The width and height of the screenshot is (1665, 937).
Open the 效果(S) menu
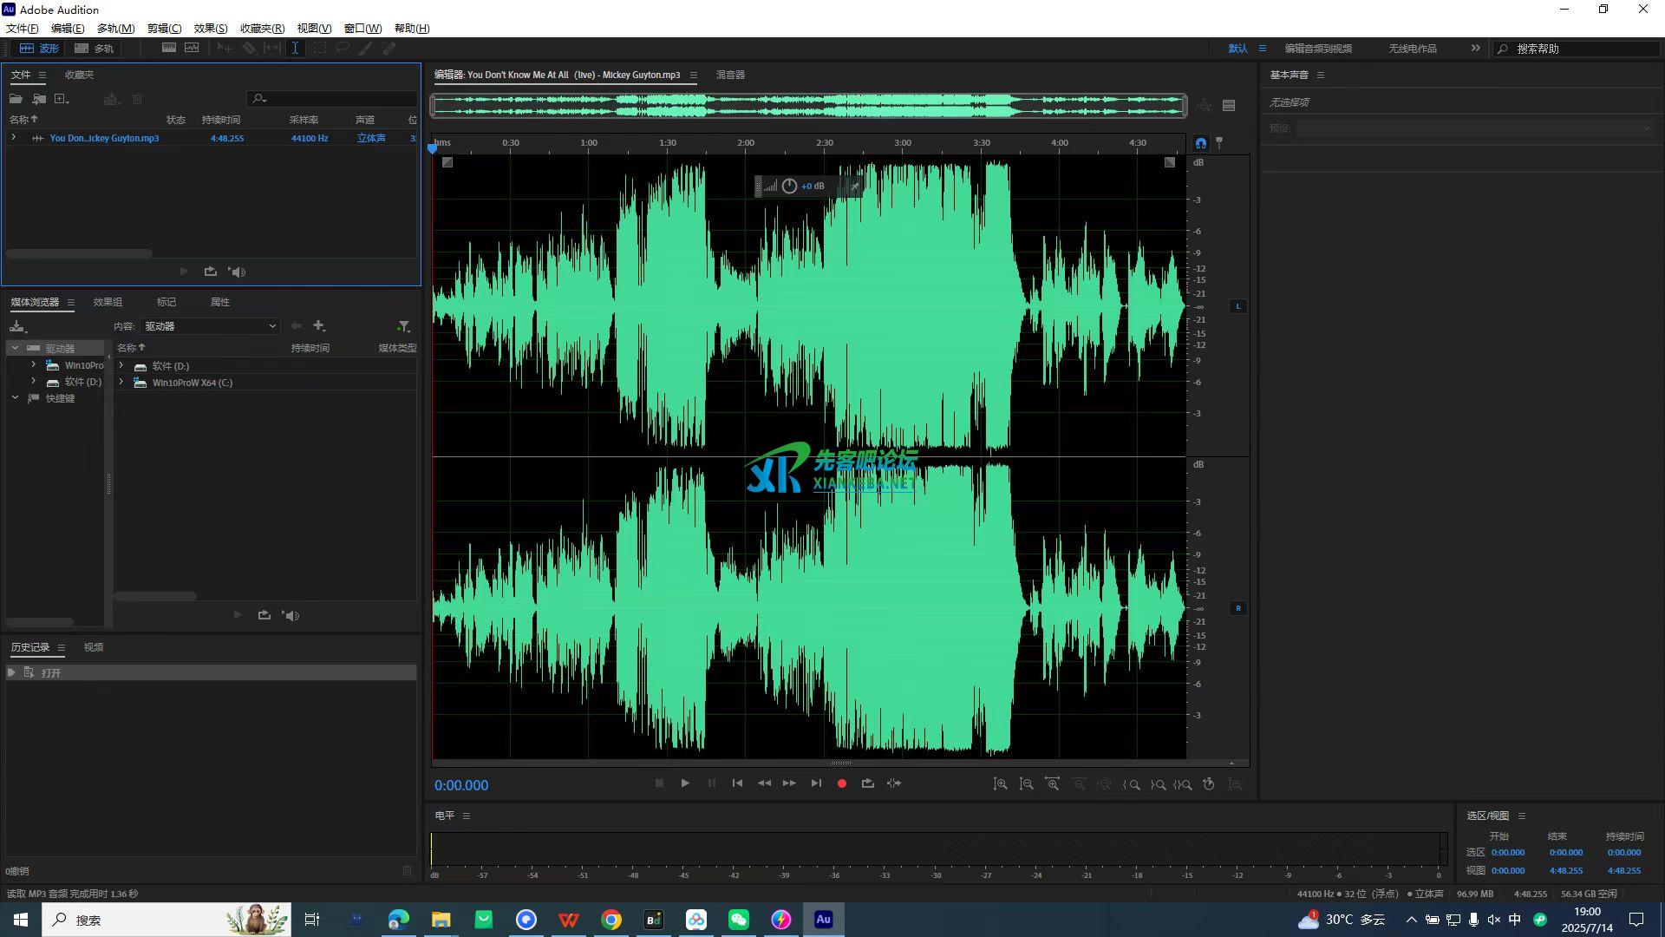pos(210,29)
